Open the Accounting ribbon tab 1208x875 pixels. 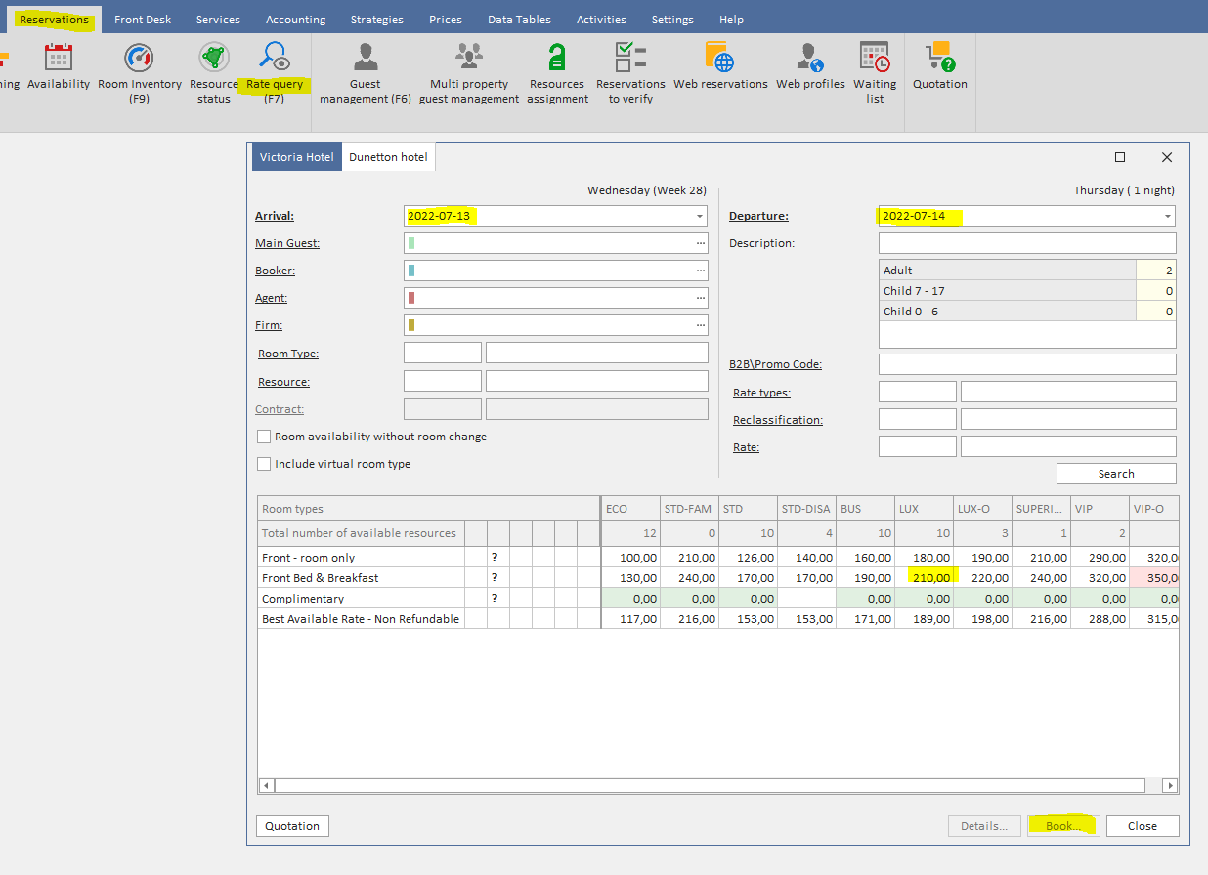coord(296,20)
